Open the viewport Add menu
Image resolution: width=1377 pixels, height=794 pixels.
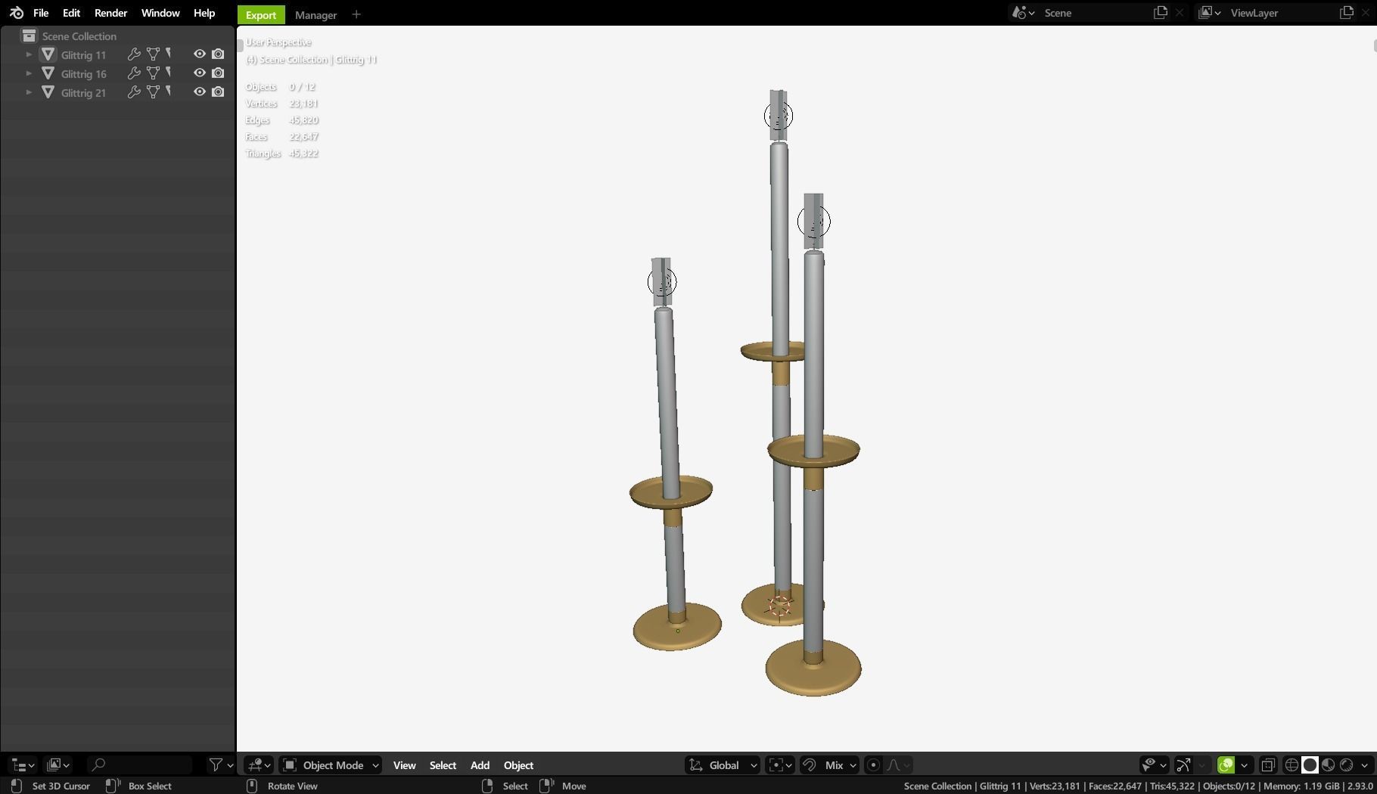tap(480, 765)
